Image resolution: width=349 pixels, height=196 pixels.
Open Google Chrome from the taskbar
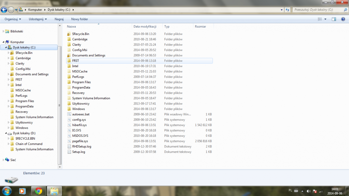(x=38, y=191)
